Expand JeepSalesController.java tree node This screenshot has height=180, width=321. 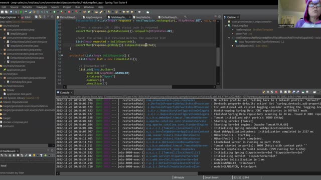(5, 45)
